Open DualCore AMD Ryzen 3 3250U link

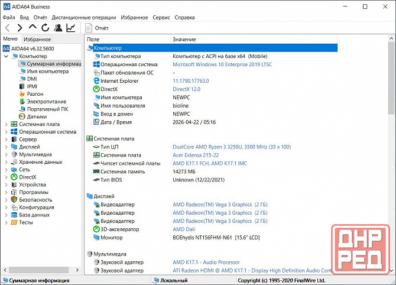232,147
